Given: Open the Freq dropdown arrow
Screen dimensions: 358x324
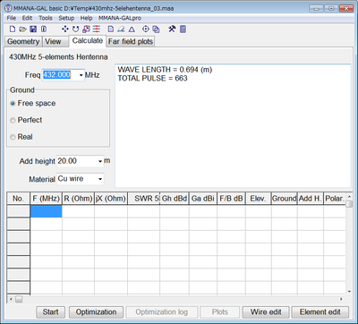Looking at the screenshot, I should [81, 75].
